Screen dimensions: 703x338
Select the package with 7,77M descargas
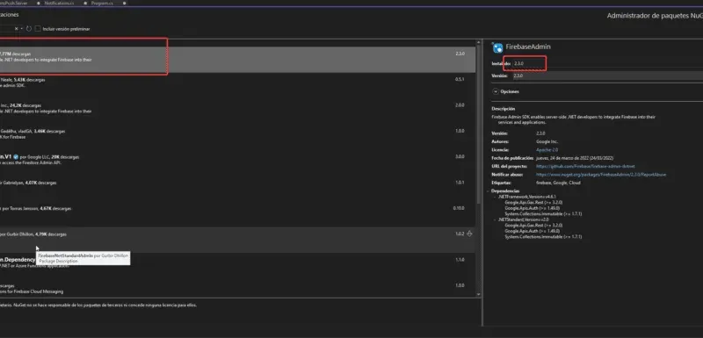237,60
